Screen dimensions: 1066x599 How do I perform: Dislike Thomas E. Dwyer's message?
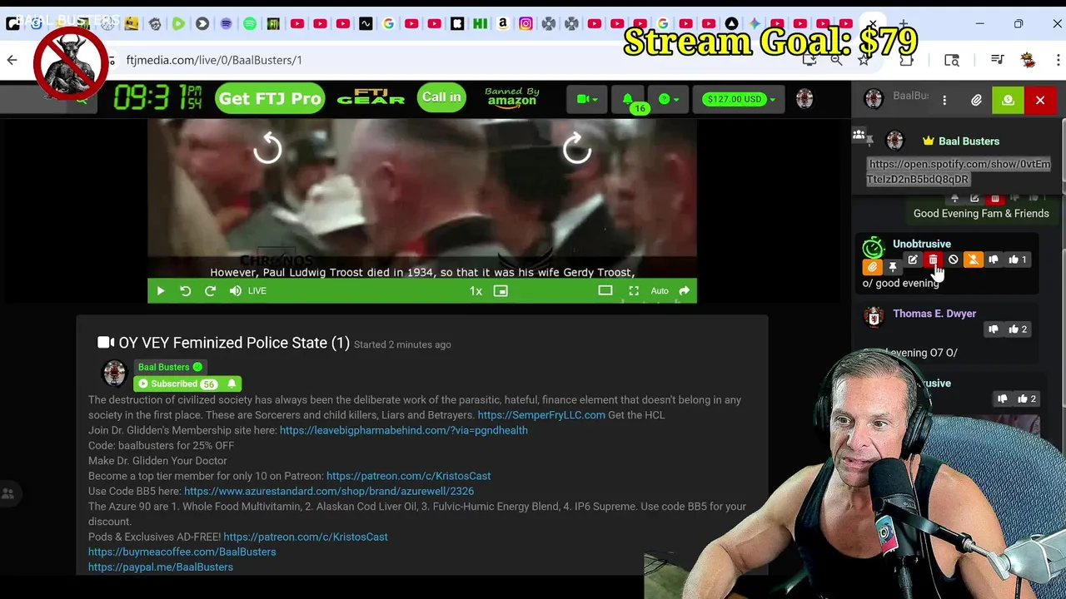(994, 329)
